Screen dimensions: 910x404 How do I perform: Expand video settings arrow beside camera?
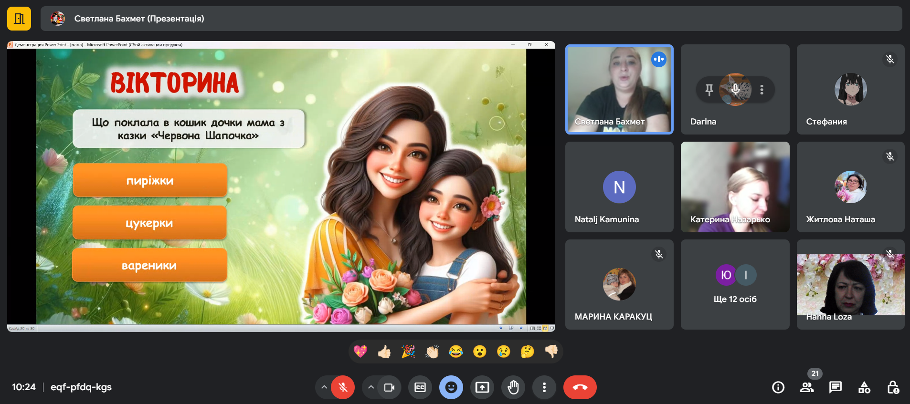tap(371, 387)
